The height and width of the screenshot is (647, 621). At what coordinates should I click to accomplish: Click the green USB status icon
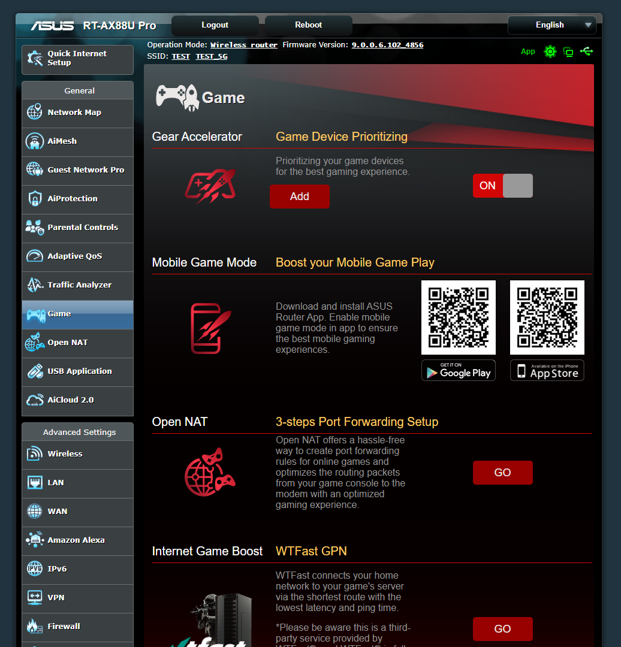[x=587, y=51]
